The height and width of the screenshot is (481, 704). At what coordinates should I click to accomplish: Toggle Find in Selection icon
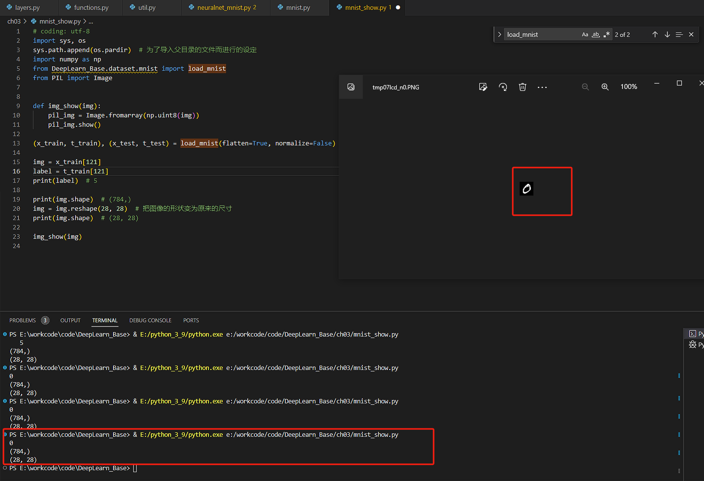click(x=679, y=34)
